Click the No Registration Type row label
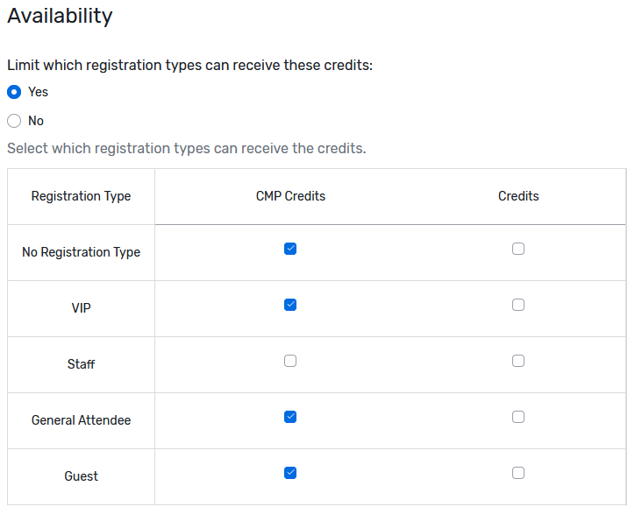The height and width of the screenshot is (514, 635). (x=81, y=252)
